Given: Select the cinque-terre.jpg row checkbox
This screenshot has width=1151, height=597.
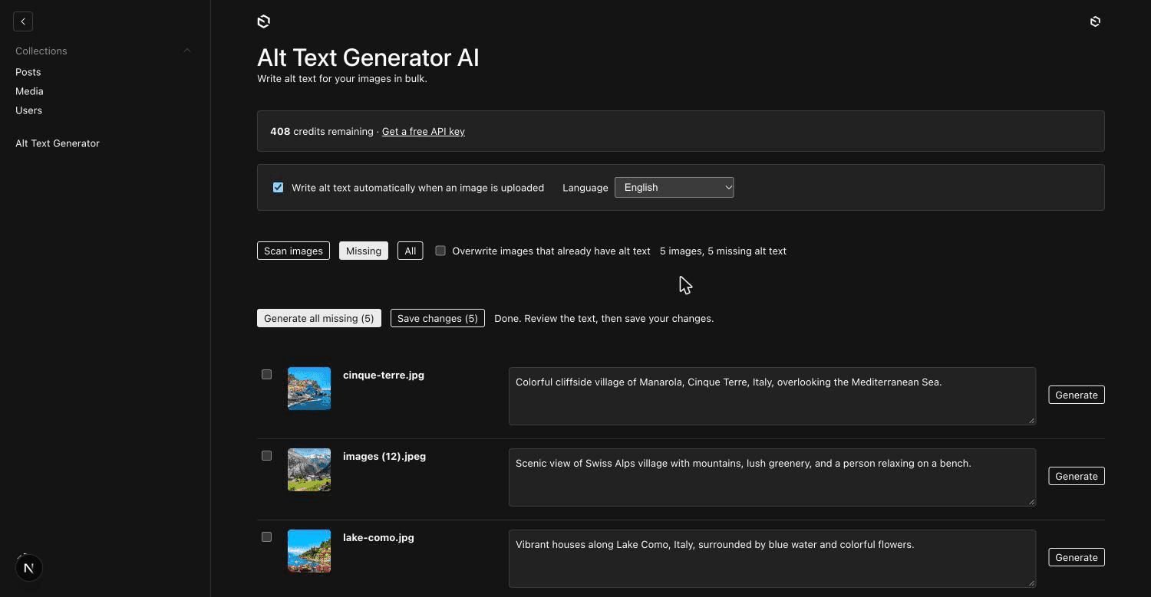Looking at the screenshot, I should [266, 375].
